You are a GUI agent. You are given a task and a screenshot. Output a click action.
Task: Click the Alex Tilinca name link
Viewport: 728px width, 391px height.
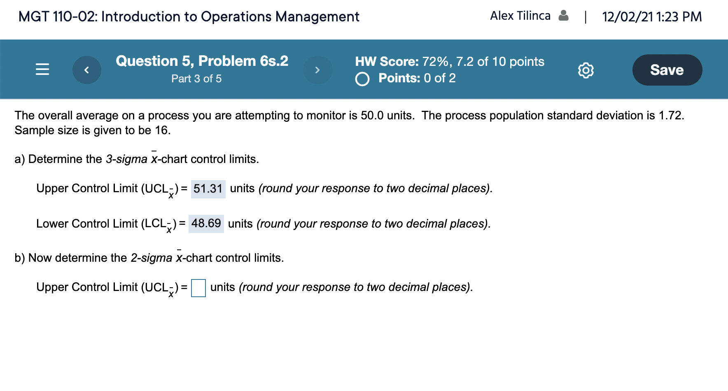coord(520,16)
